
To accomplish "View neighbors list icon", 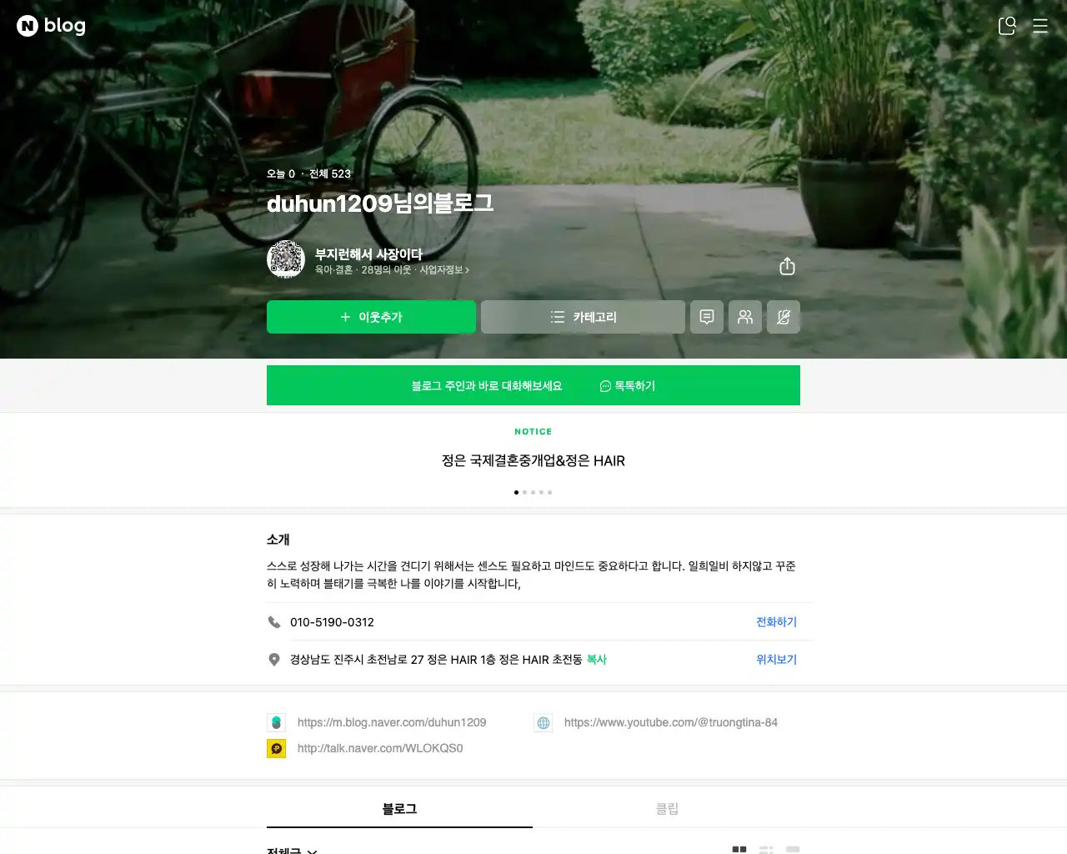I will [745, 317].
